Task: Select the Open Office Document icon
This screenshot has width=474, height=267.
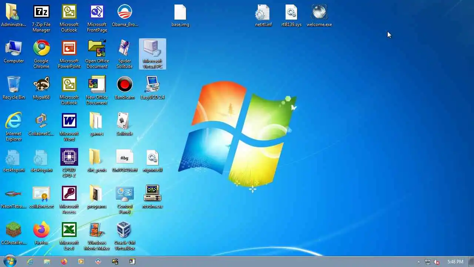Action: pyautogui.click(x=97, y=55)
